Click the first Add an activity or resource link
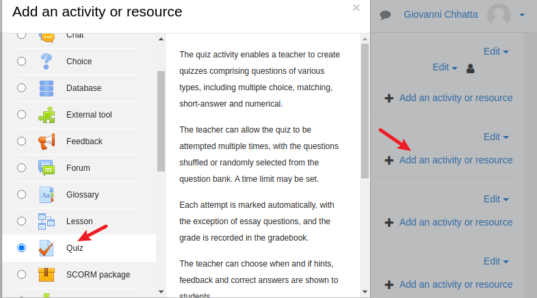This screenshot has height=298, width=537. [x=456, y=98]
